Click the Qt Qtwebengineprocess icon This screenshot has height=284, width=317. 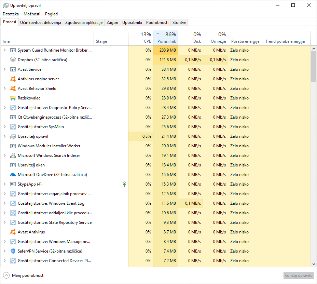coord(13,117)
